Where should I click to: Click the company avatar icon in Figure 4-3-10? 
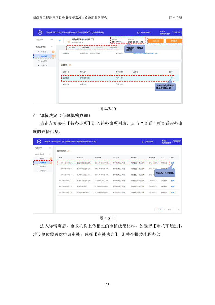point(68,41)
